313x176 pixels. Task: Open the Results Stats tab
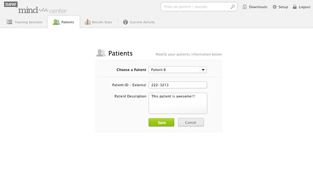point(98,22)
